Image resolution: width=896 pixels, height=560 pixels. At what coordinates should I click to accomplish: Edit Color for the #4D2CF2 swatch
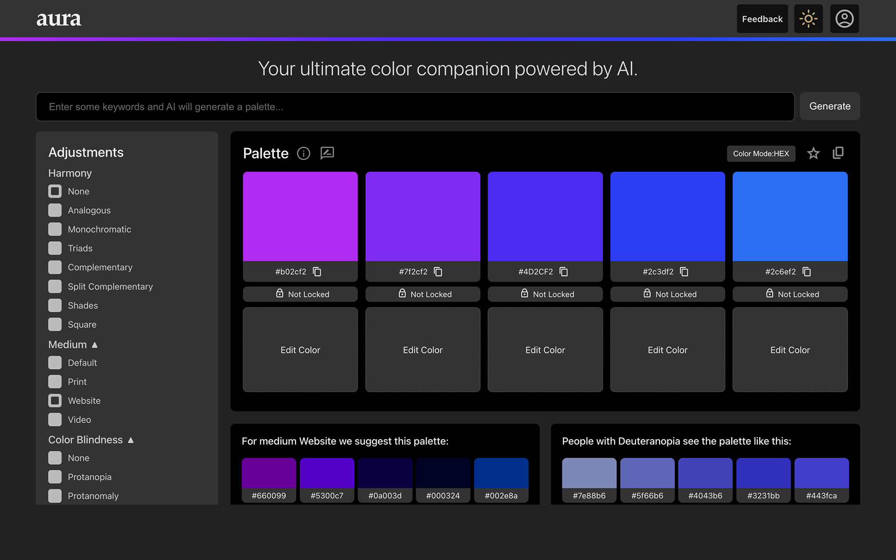tap(545, 350)
